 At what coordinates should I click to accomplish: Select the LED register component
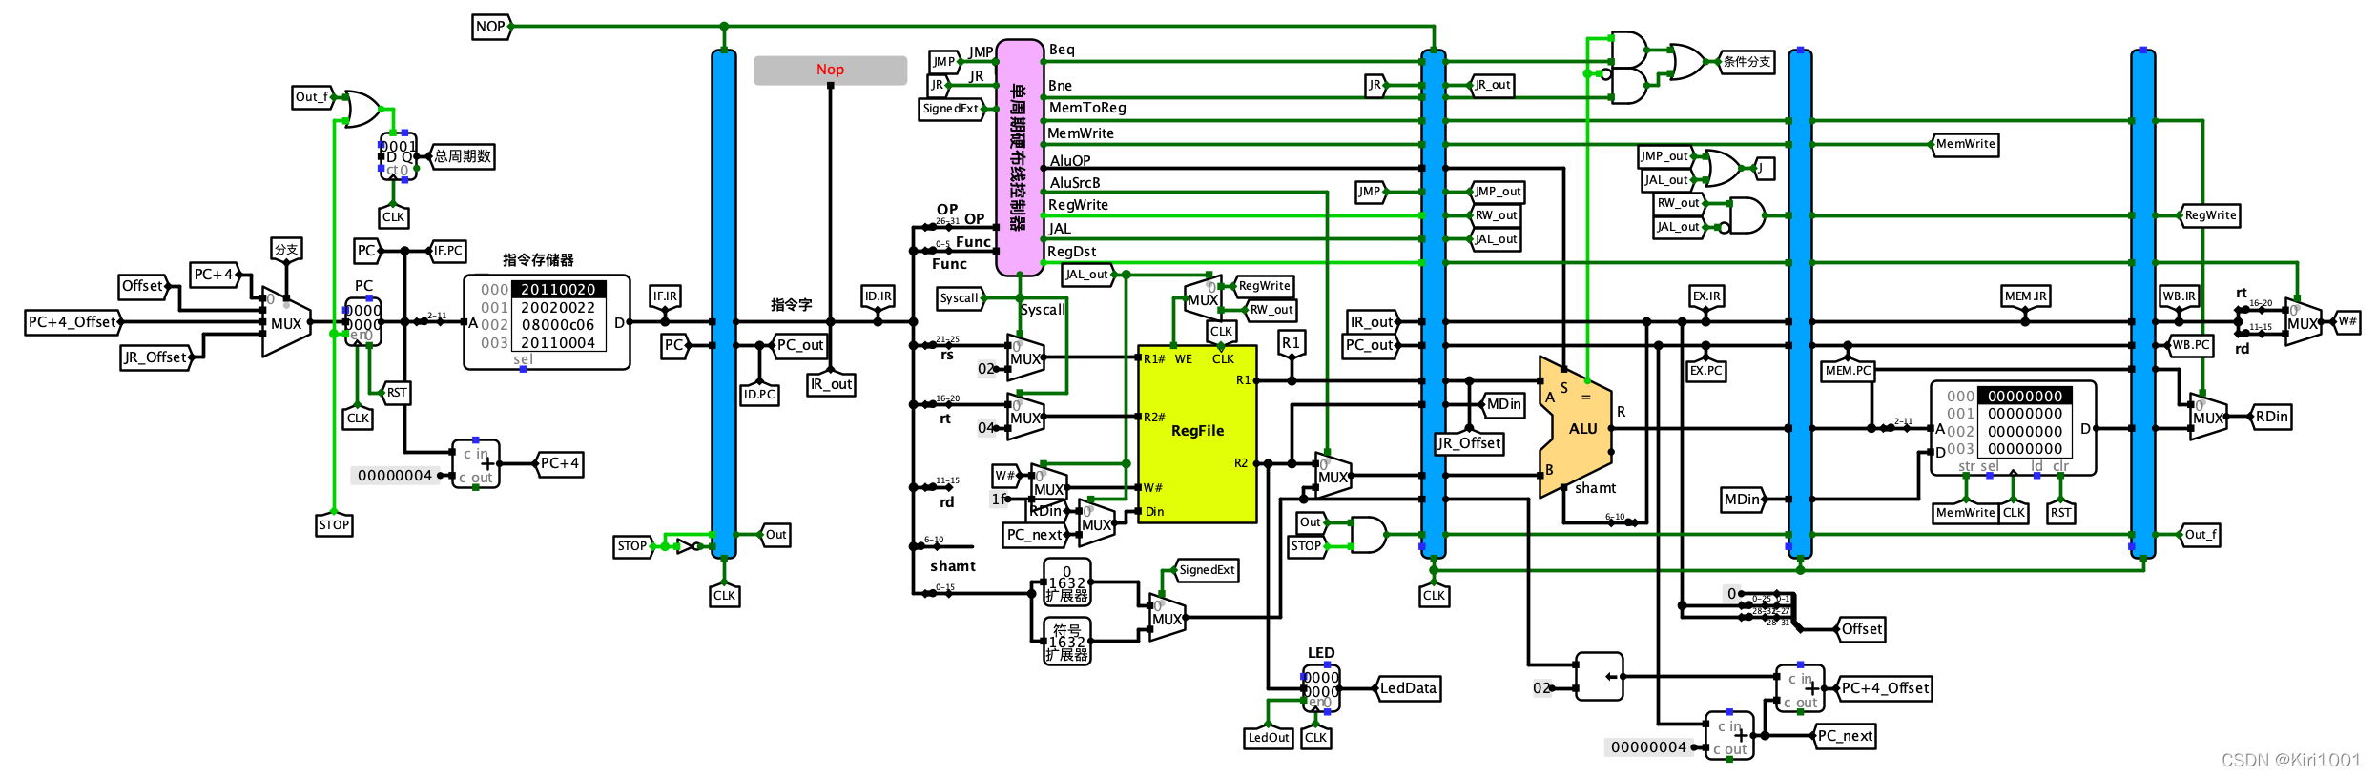(x=1321, y=688)
